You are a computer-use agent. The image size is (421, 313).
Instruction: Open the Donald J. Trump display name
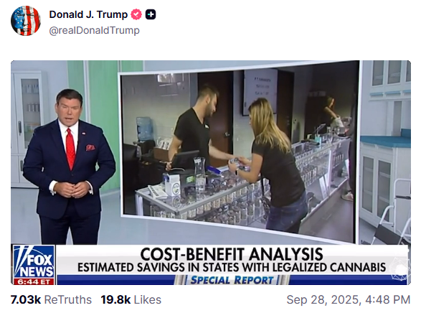[x=88, y=14]
